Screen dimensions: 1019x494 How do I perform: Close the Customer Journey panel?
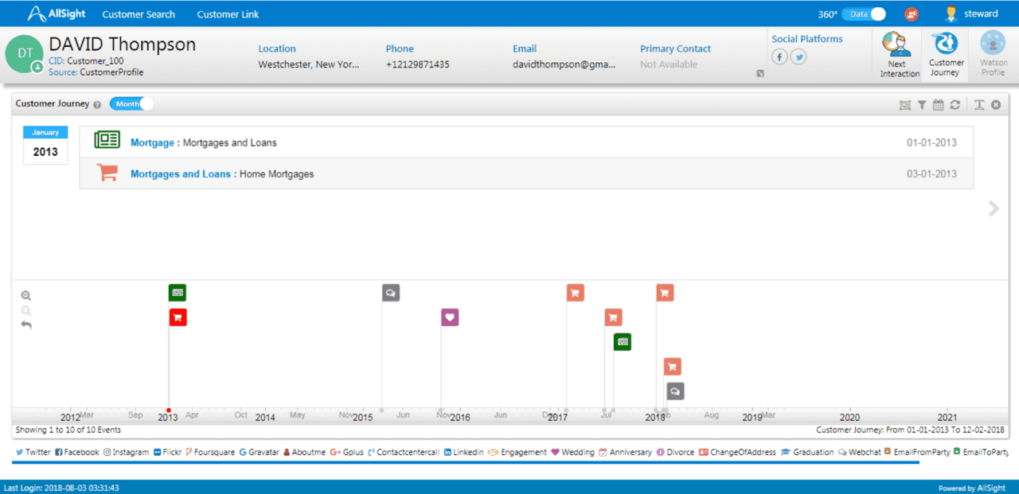click(996, 105)
